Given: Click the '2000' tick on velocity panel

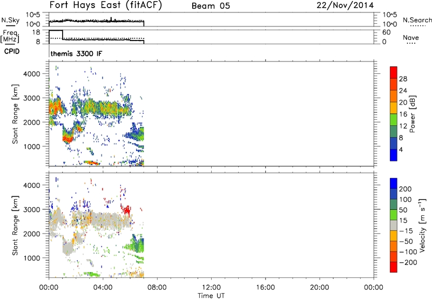Looking at the screenshot, I should point(32,234).
